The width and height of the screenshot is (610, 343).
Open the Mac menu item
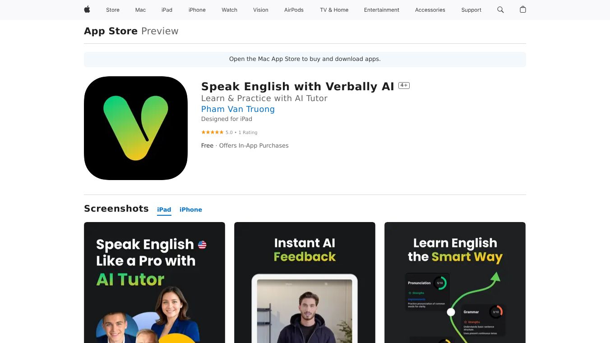point(141,10)
